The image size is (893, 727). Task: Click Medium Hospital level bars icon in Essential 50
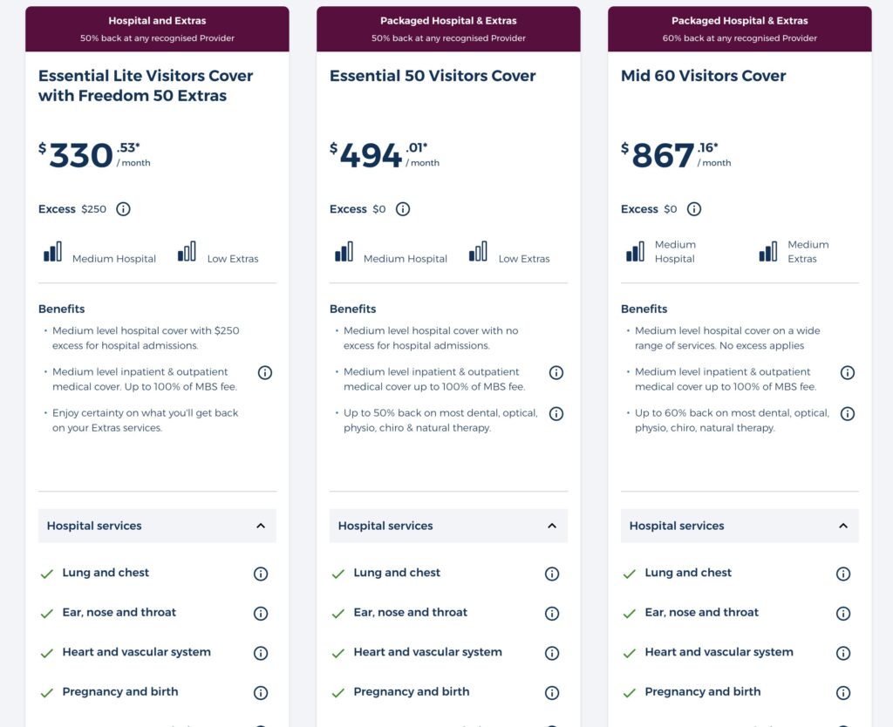pos(344,252)
